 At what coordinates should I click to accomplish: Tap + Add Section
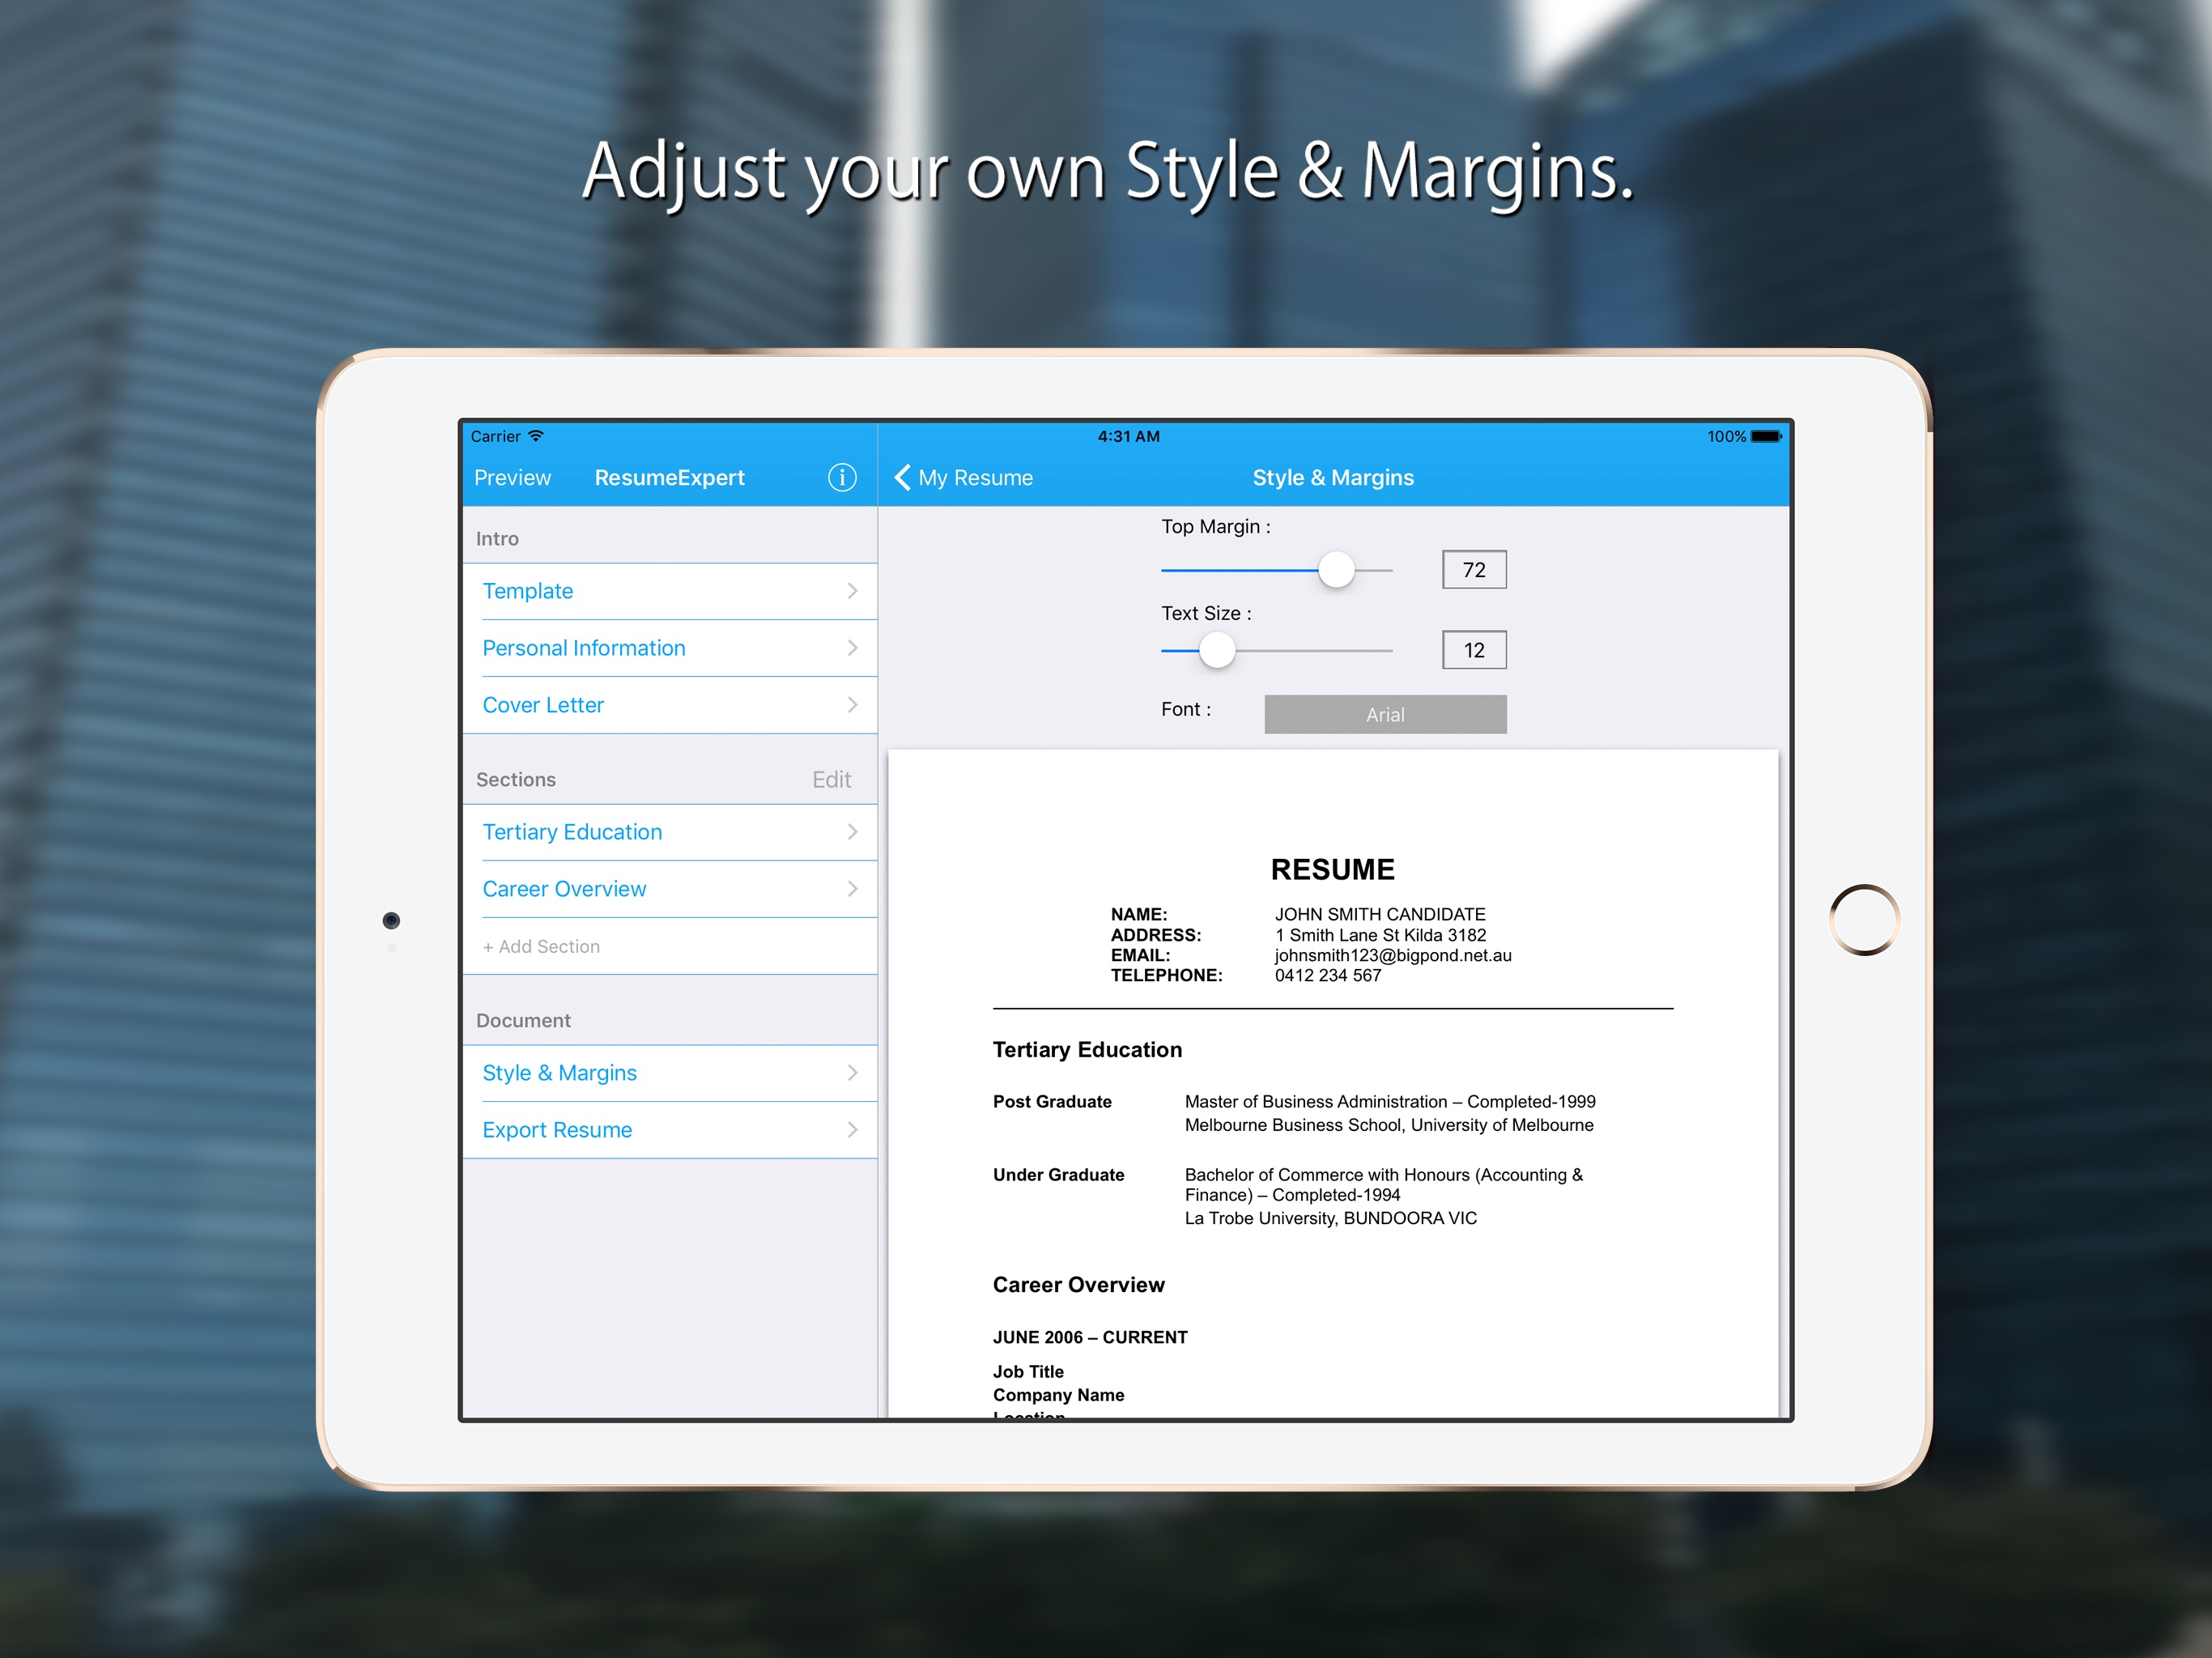point(541,946)
